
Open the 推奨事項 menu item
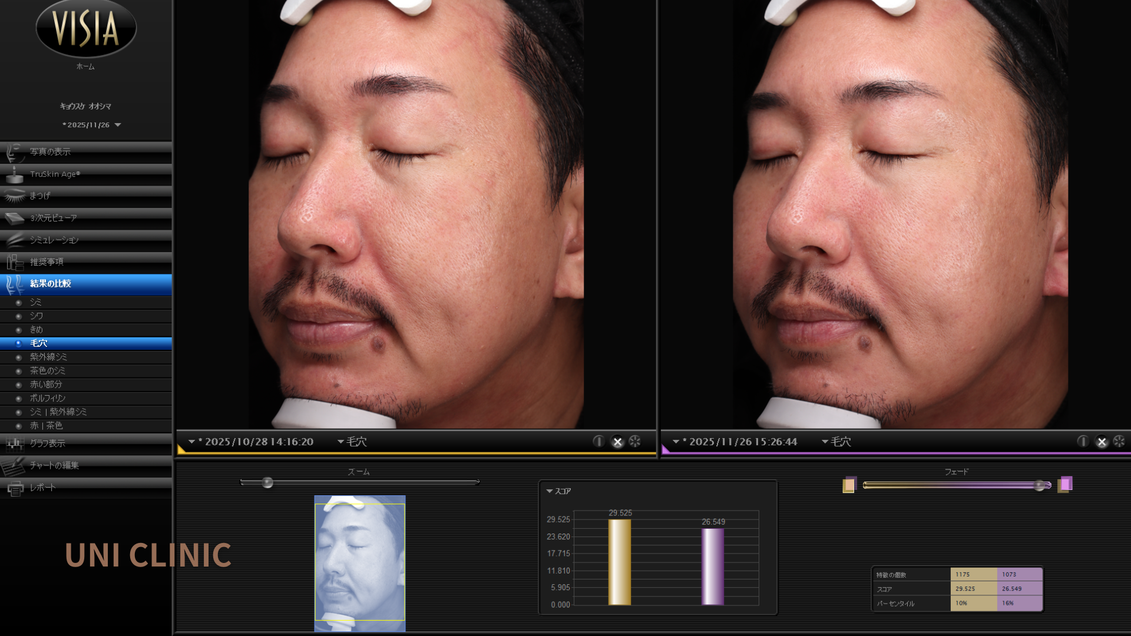(x=47, y=262)
